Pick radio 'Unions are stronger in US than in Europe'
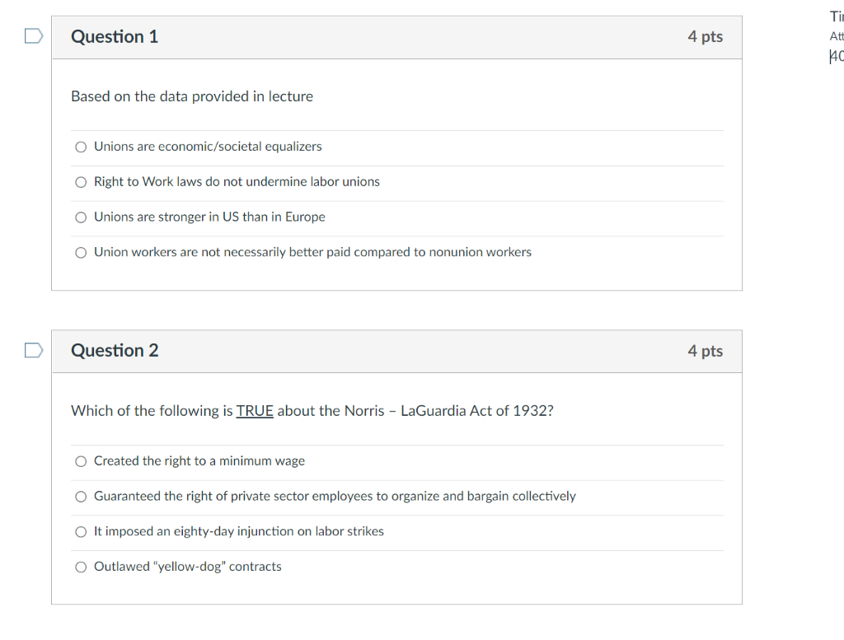 click(x=81, y=217)
